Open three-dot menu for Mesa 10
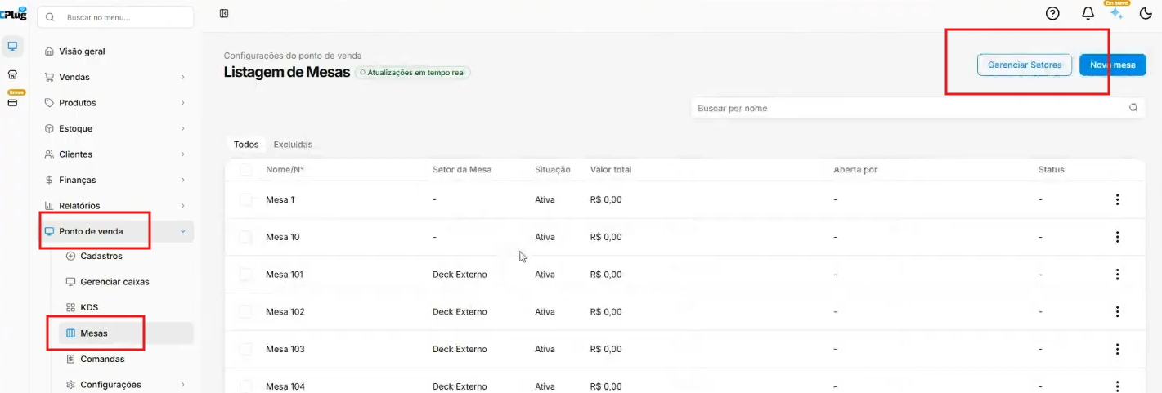This screenshot has width=1162, height=393. (1117, 237)
